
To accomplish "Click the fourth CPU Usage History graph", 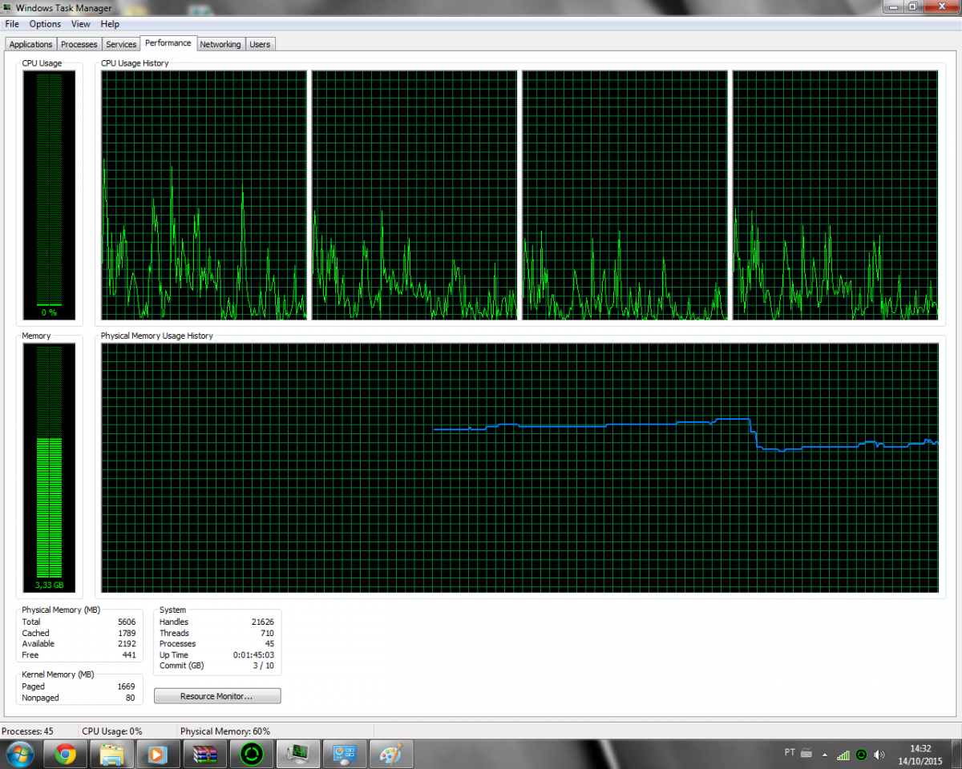I will coord(835,195).
